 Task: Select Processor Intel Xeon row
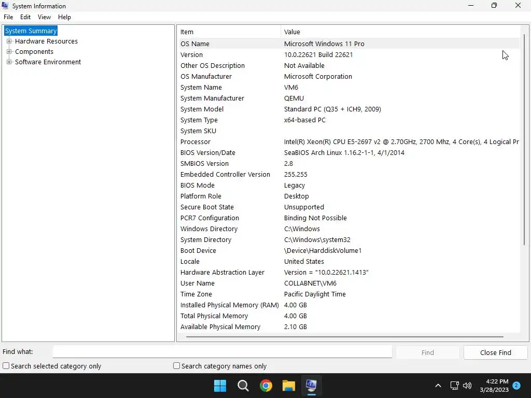[349, 142]
